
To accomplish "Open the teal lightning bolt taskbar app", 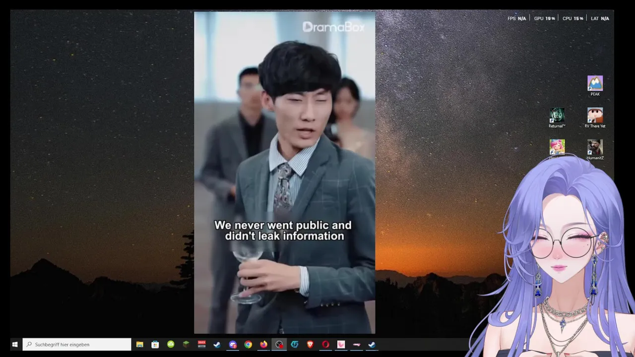I will 295,344.
